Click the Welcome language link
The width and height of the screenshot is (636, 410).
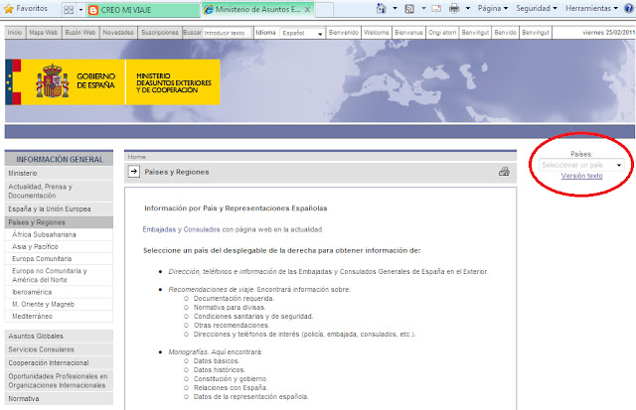[x=377, y=33]
